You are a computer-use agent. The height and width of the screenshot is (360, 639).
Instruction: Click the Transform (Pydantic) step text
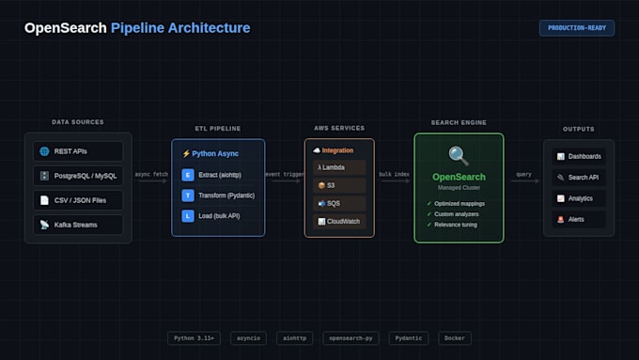pos(226,196)
